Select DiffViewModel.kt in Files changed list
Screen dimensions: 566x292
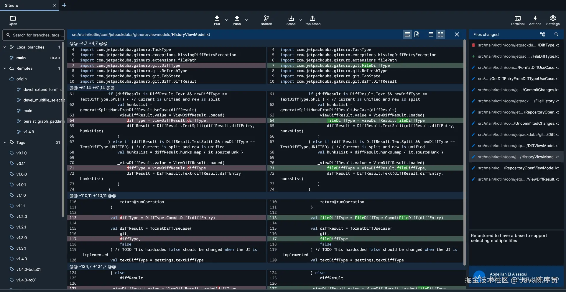[x=518, y=146]
